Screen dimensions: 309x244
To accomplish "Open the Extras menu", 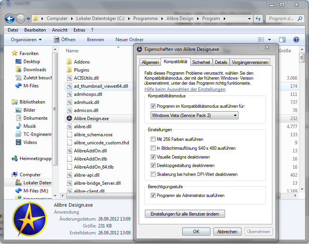I will (79, 30).
